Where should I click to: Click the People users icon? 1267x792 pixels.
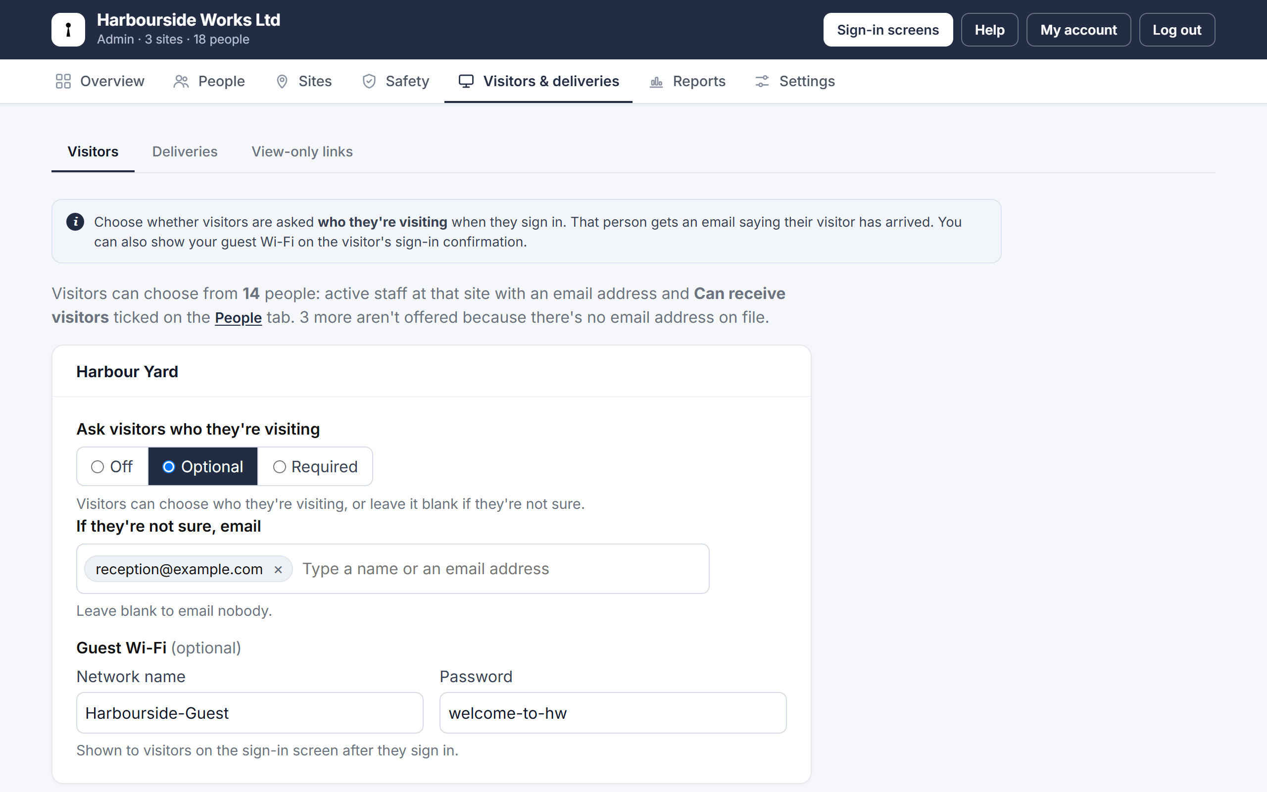pos(181,81)
